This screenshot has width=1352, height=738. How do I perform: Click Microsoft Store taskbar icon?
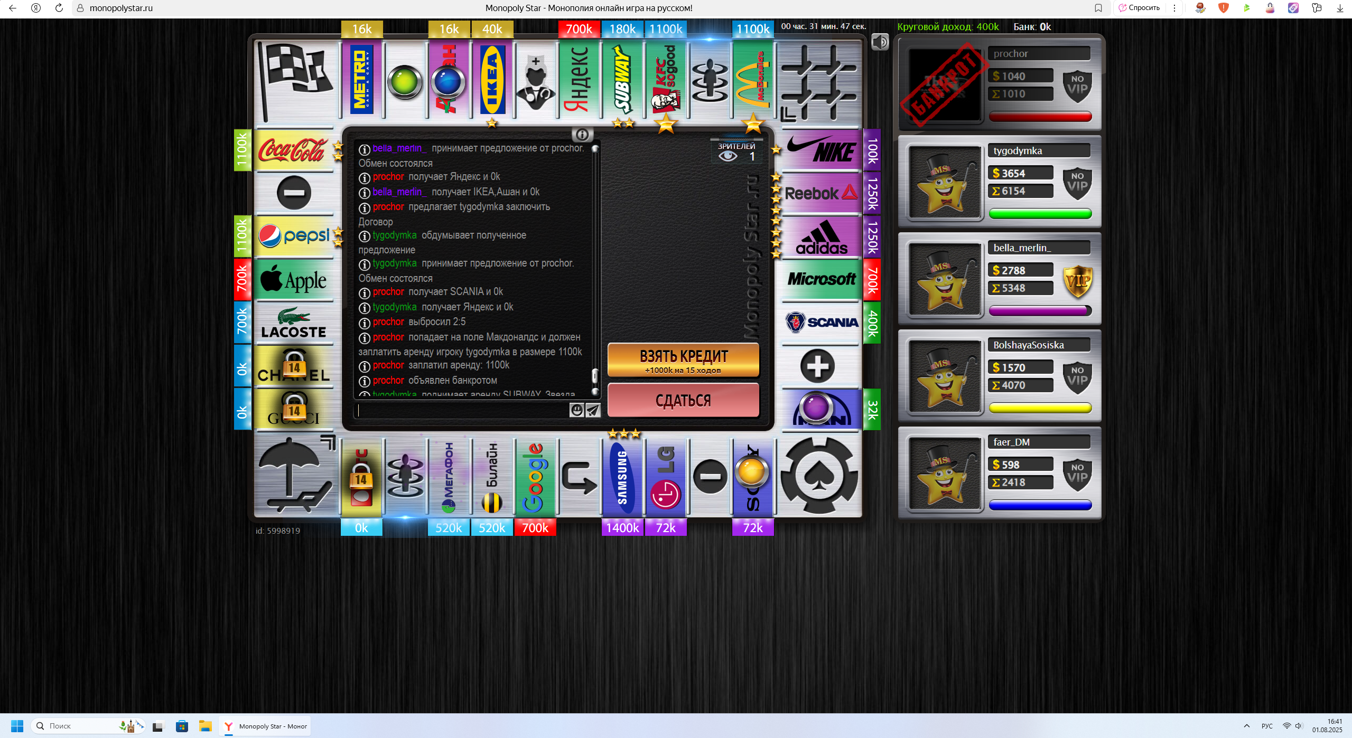click(x=182, y=726)
